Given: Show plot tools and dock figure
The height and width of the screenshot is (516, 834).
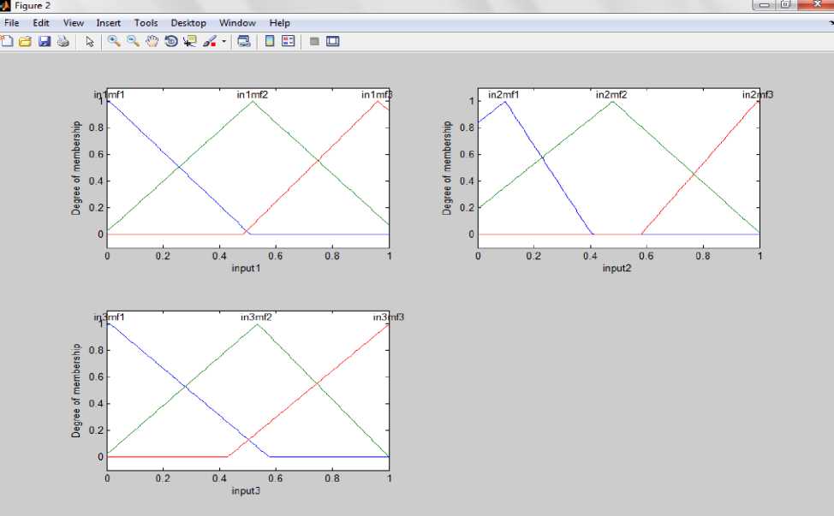Looking at the screenshot, I should 332,41.
